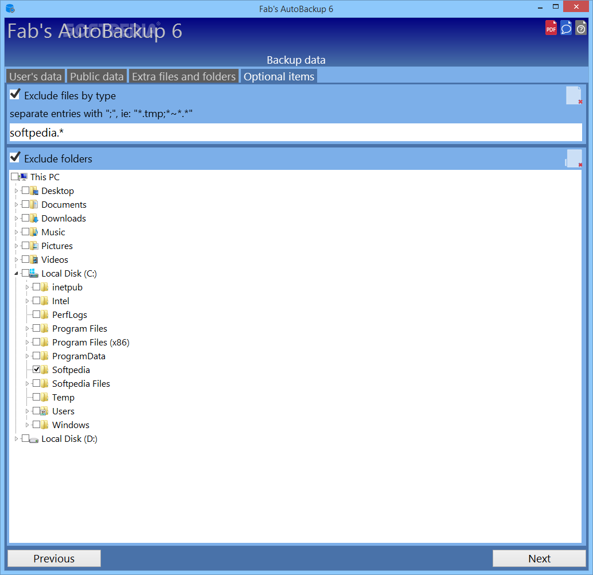593x575 pixels.
Task: Click the Local Disk (C:) drive icon
Action: [x=34, y=273]
